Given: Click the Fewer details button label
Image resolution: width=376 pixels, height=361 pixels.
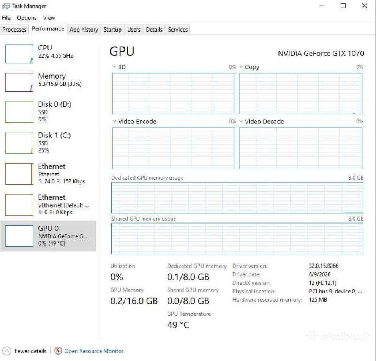Looking at the screenshot, I should pyautogui.click(x=30, y=351).
